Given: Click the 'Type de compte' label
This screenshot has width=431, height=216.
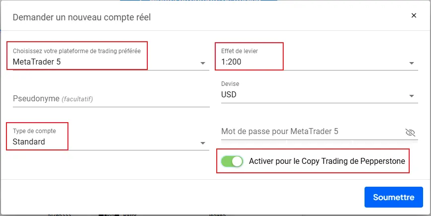Looking at the screenshot, I should pyautogui.click(x=34, y=131).
